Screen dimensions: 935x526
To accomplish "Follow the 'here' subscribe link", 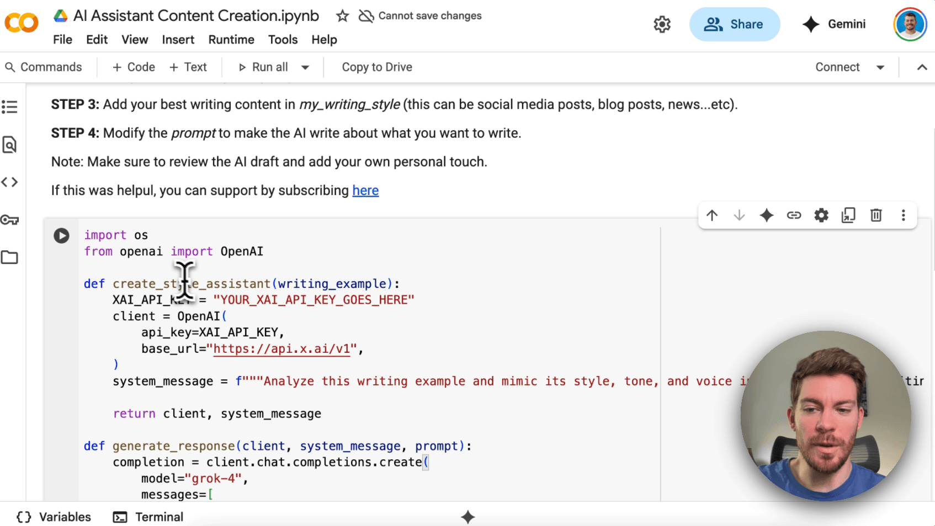I will [365, 191].
